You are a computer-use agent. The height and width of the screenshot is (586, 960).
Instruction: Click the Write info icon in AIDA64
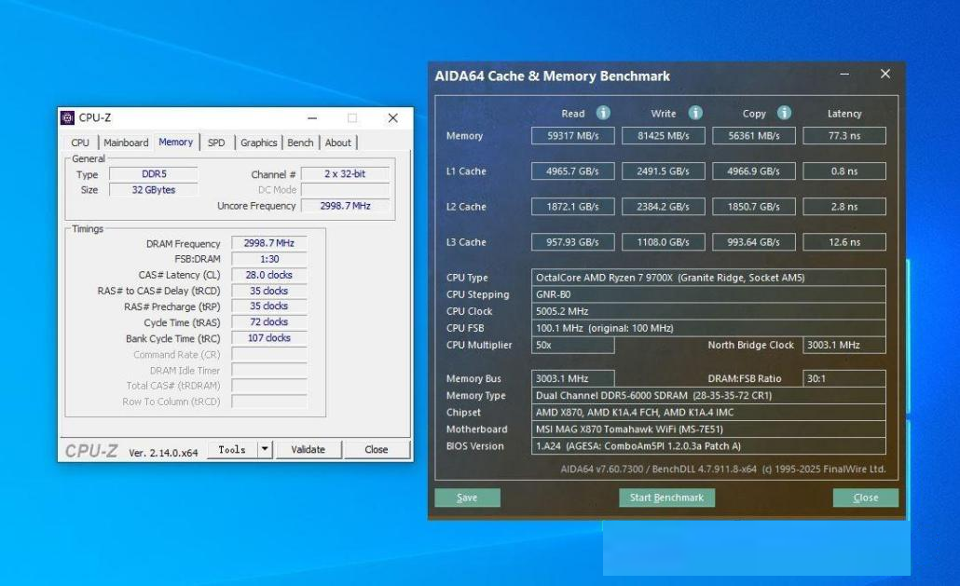point(695,113)
